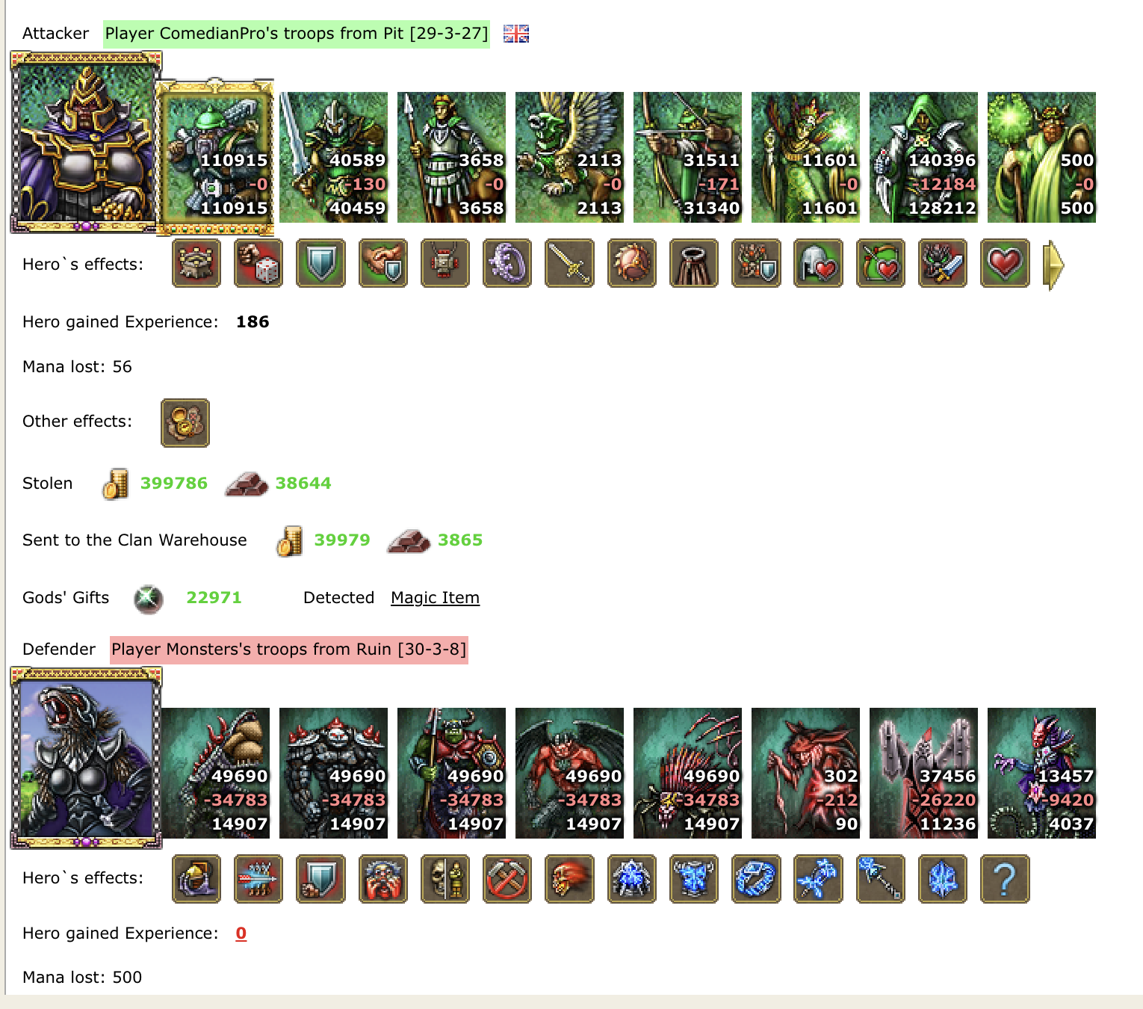
Task: Open defender experience value 0 link
Action: tap(241, 933)
